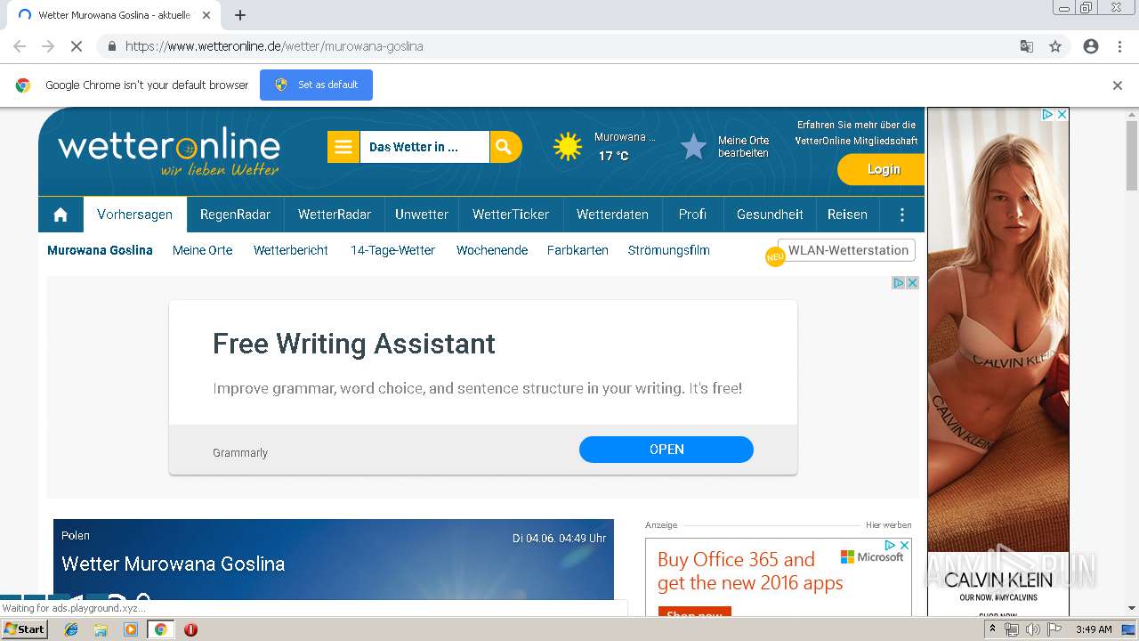Open the Gesundheit tab
Image resolution: width=1139 pixels, height=641 pixels.
[770, 215]
